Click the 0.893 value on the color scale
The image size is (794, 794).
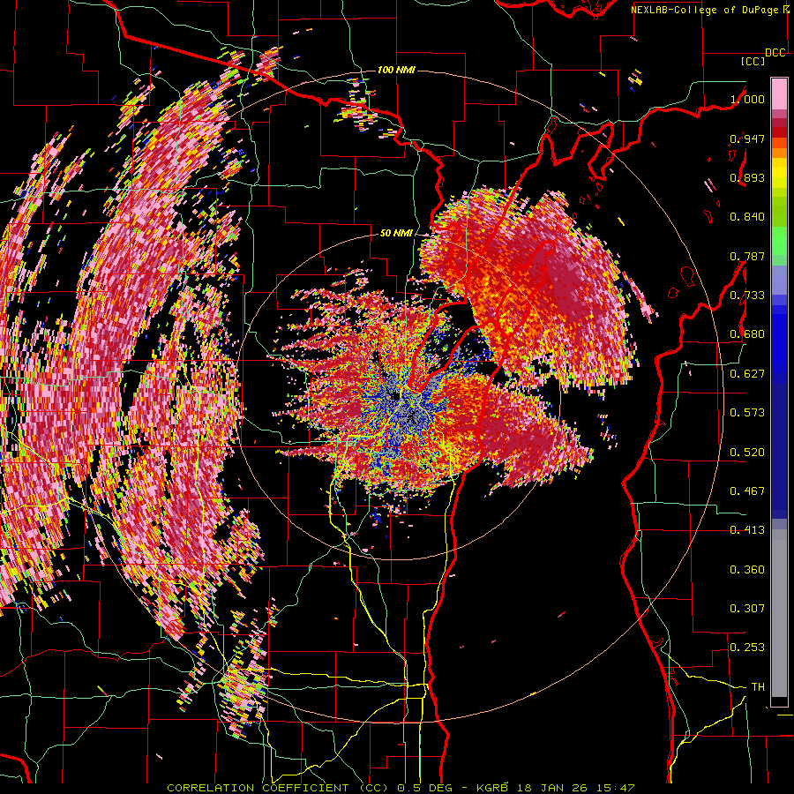[x=747, y=177]
